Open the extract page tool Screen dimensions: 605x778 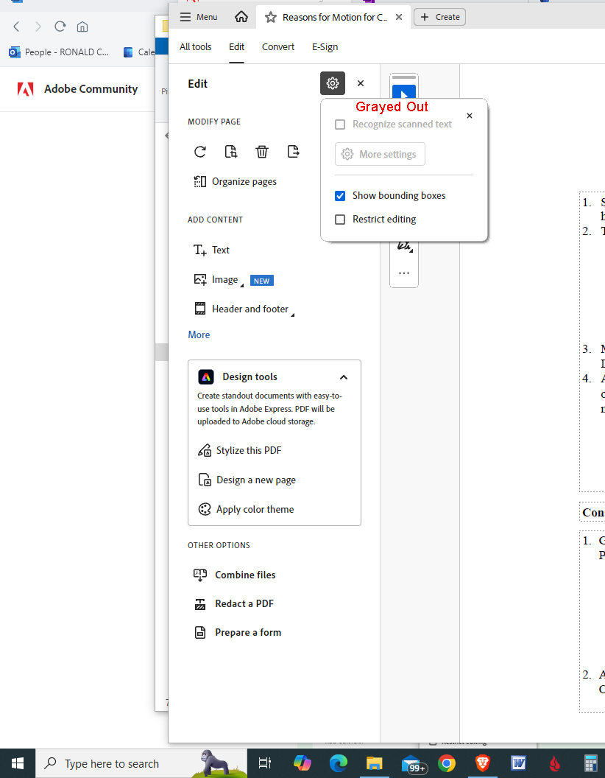[293, 152]
